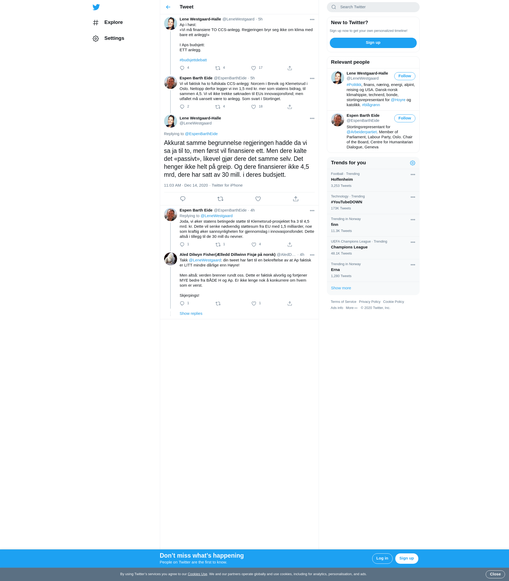Like Espen Barth Eide's tweet with 18 likes
509x581 pixels.
click(x=253, y=107)
